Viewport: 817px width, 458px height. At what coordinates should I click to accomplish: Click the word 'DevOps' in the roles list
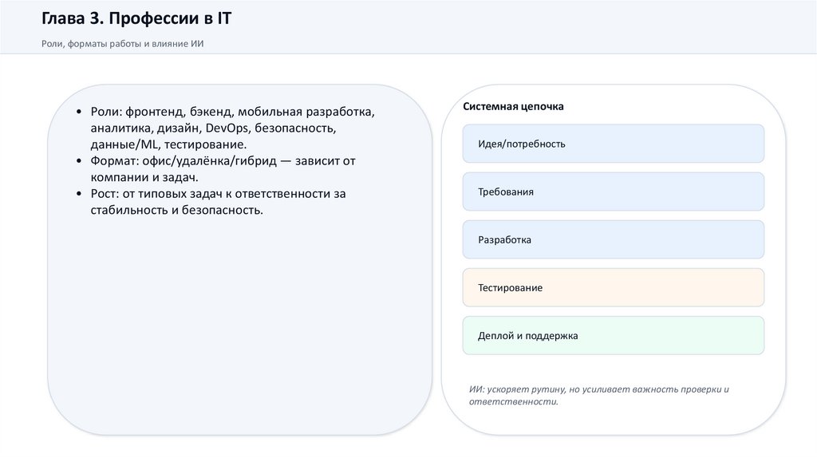tap(227, 128)
